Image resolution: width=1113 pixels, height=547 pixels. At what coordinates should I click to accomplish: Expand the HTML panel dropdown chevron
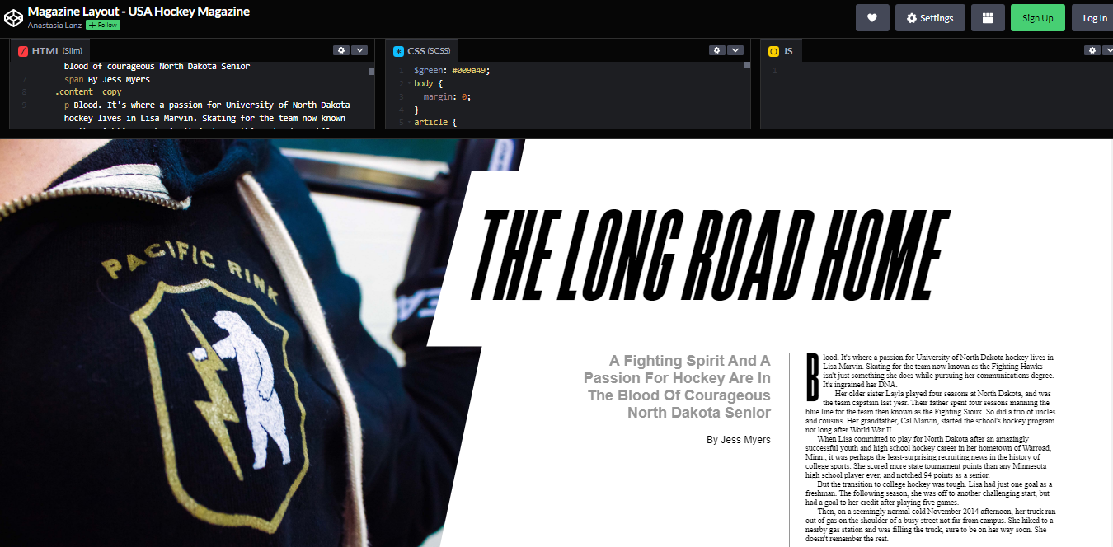tap(359, 49)
